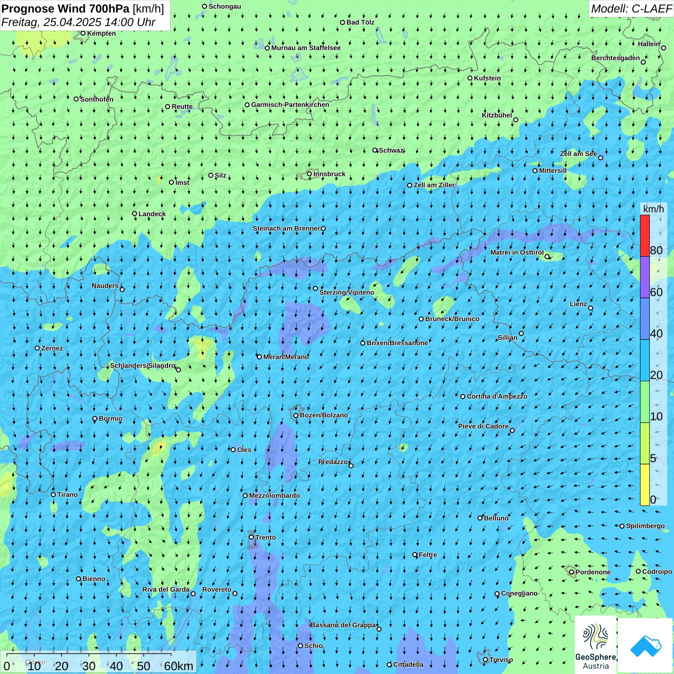This screenshot has height=674, width=674.
Task: Click the 'km/h' legend heading
Action: [x=653, y=209]
